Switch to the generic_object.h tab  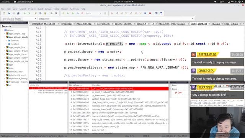point(123,24)
